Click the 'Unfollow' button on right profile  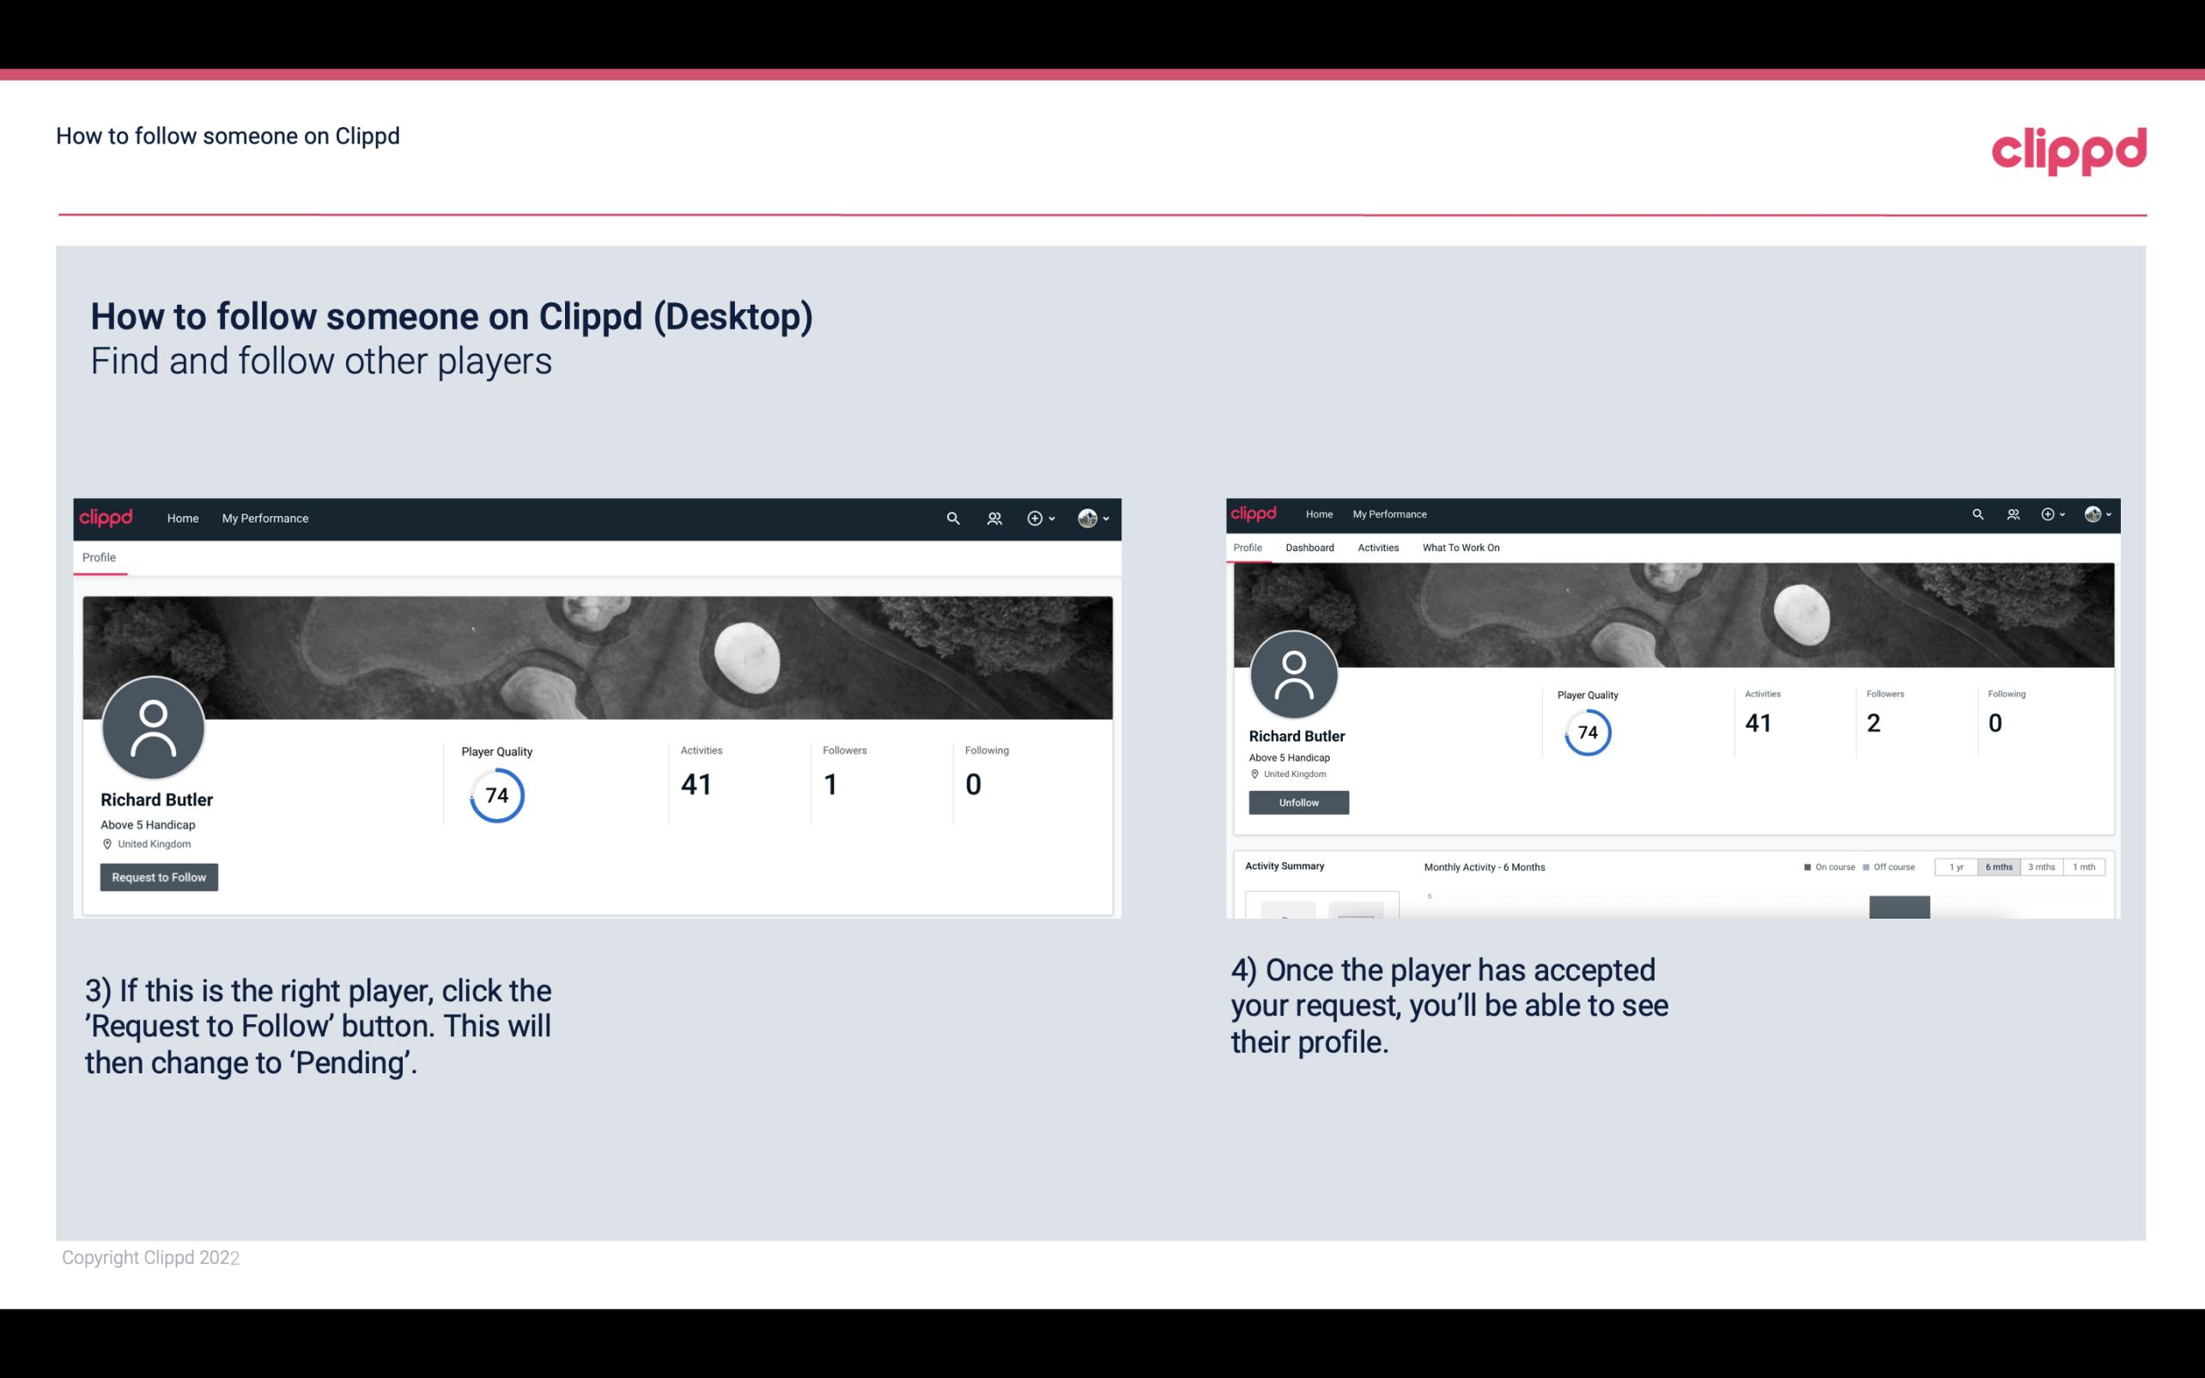(x=1297, y=802)
